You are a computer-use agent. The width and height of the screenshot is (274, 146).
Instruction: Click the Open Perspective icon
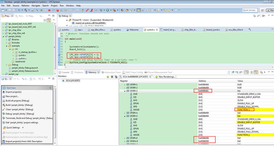pyautogui.click(x=262, y=10)
